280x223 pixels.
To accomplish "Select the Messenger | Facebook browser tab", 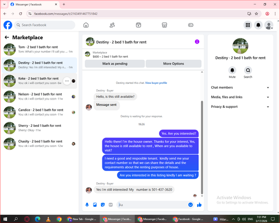I will 34,4.
